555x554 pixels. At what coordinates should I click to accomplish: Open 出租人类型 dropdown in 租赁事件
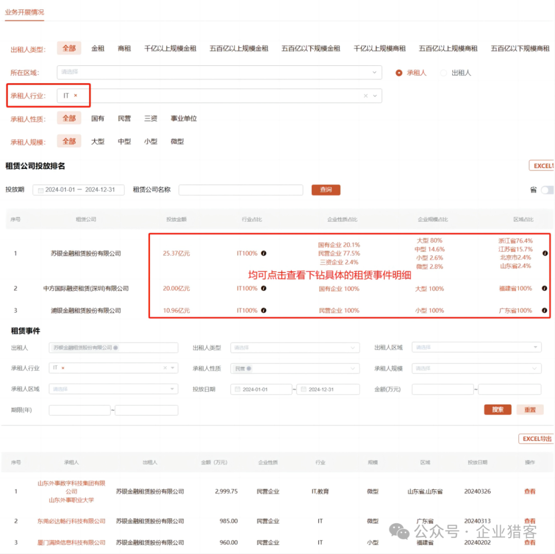point(294,348)
